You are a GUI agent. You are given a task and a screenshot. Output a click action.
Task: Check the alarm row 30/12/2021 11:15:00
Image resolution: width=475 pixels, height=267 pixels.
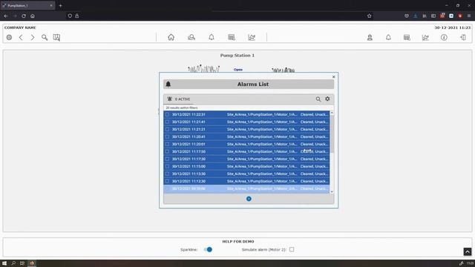(167, 166)
